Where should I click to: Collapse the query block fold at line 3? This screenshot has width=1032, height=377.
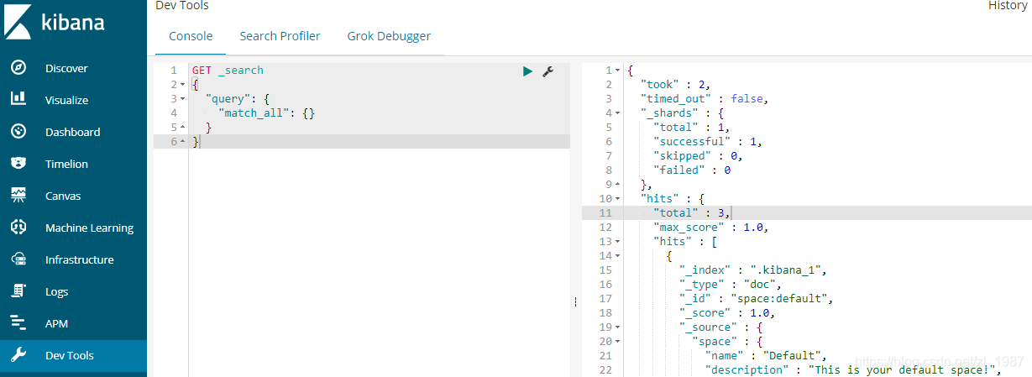tap(182, 99)
